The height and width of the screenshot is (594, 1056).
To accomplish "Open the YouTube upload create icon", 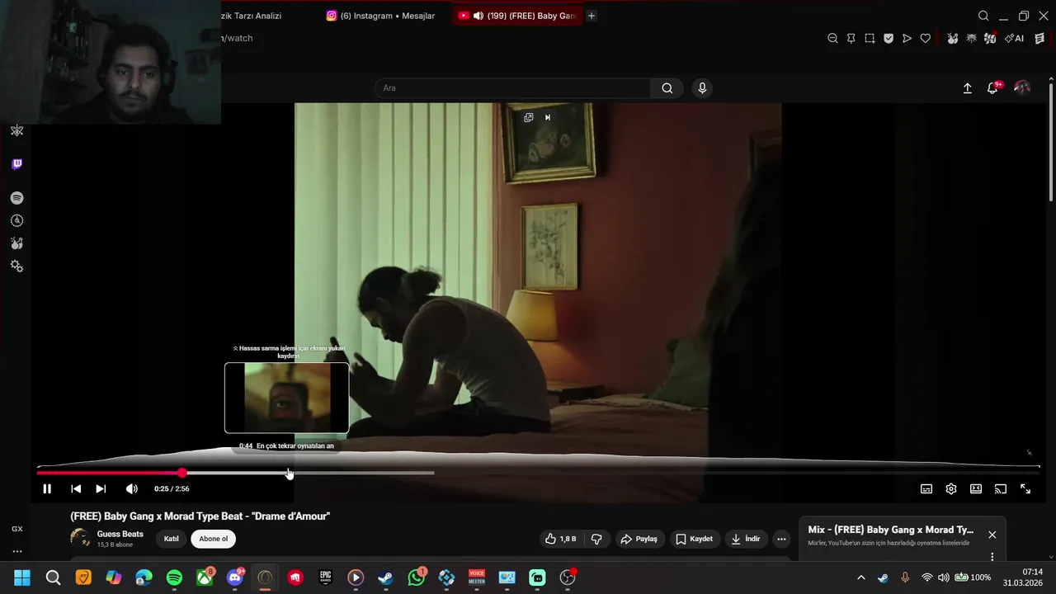I will point(967,88).
